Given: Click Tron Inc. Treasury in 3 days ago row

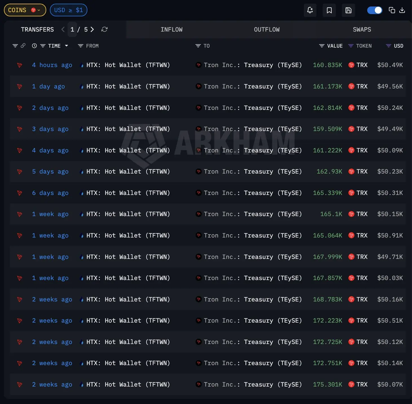Looking at the screenshot, I should pos(253,129).
